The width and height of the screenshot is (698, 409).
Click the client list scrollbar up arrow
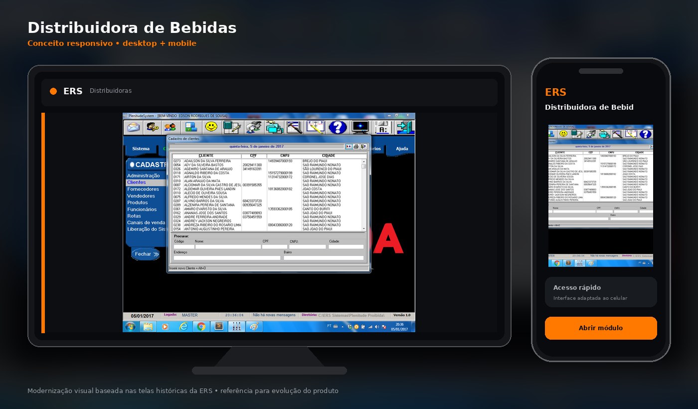click(x=363, y=162)
